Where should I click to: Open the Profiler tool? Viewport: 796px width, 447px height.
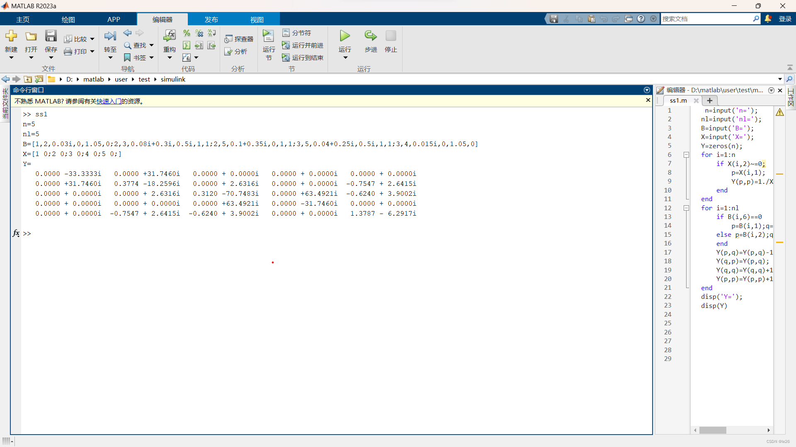[x=239, y=39]
